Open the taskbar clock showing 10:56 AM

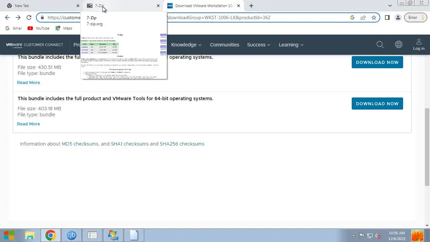397,236
